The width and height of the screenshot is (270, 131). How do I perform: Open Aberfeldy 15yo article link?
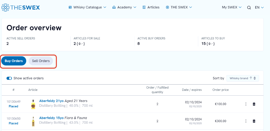(x=51, y=118)
